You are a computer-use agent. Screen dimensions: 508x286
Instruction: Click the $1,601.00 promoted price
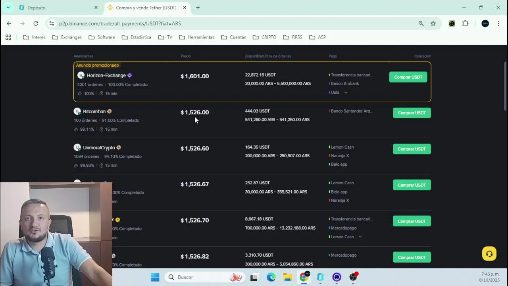pyautogui.click(x=194, y=76)
